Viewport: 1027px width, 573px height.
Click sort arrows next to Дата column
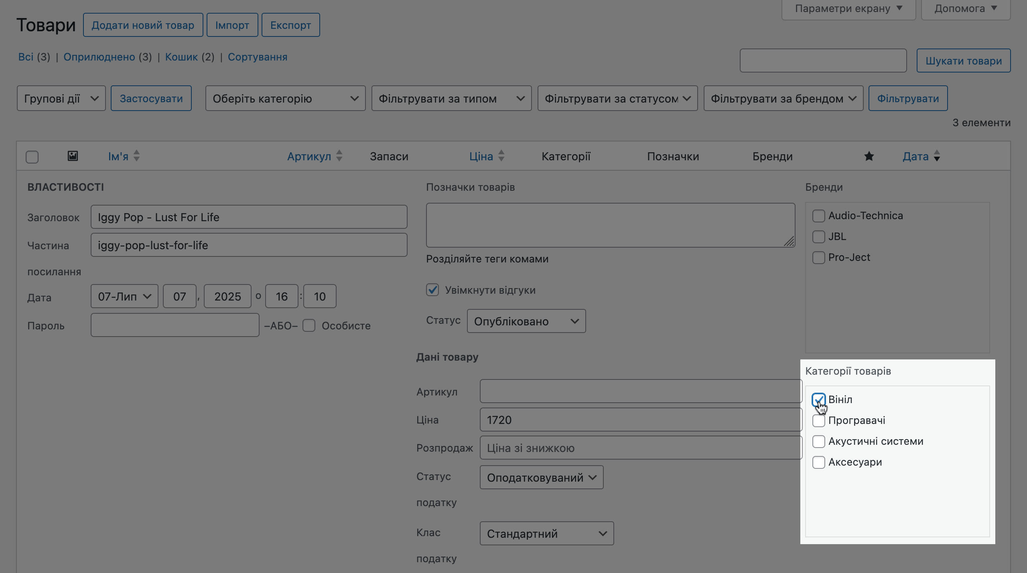click(937, 156)
